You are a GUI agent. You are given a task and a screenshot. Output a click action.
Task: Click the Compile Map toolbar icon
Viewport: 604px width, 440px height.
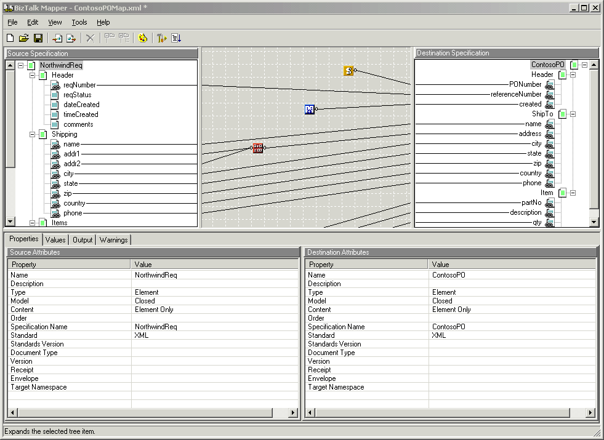tap(162, 38)
